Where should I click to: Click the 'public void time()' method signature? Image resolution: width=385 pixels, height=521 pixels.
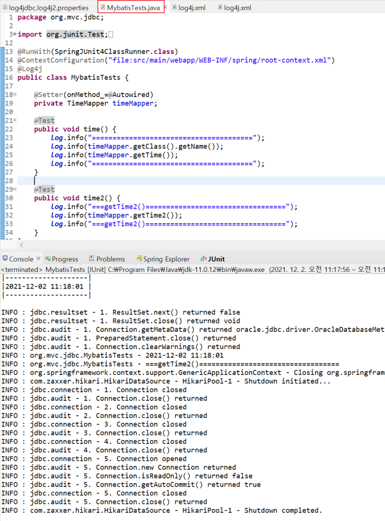pyautogui.click(x=75, y=129)
